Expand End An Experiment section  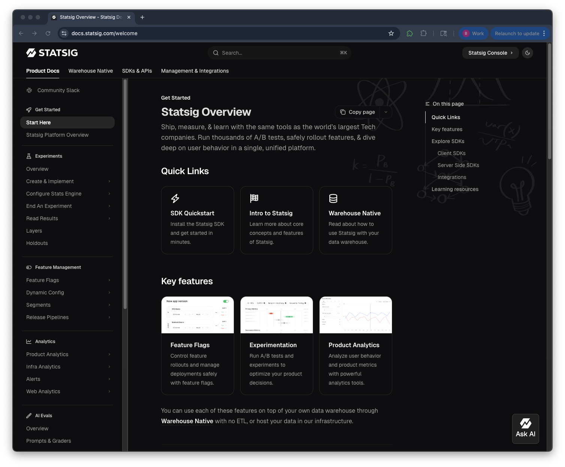(109, 206)
